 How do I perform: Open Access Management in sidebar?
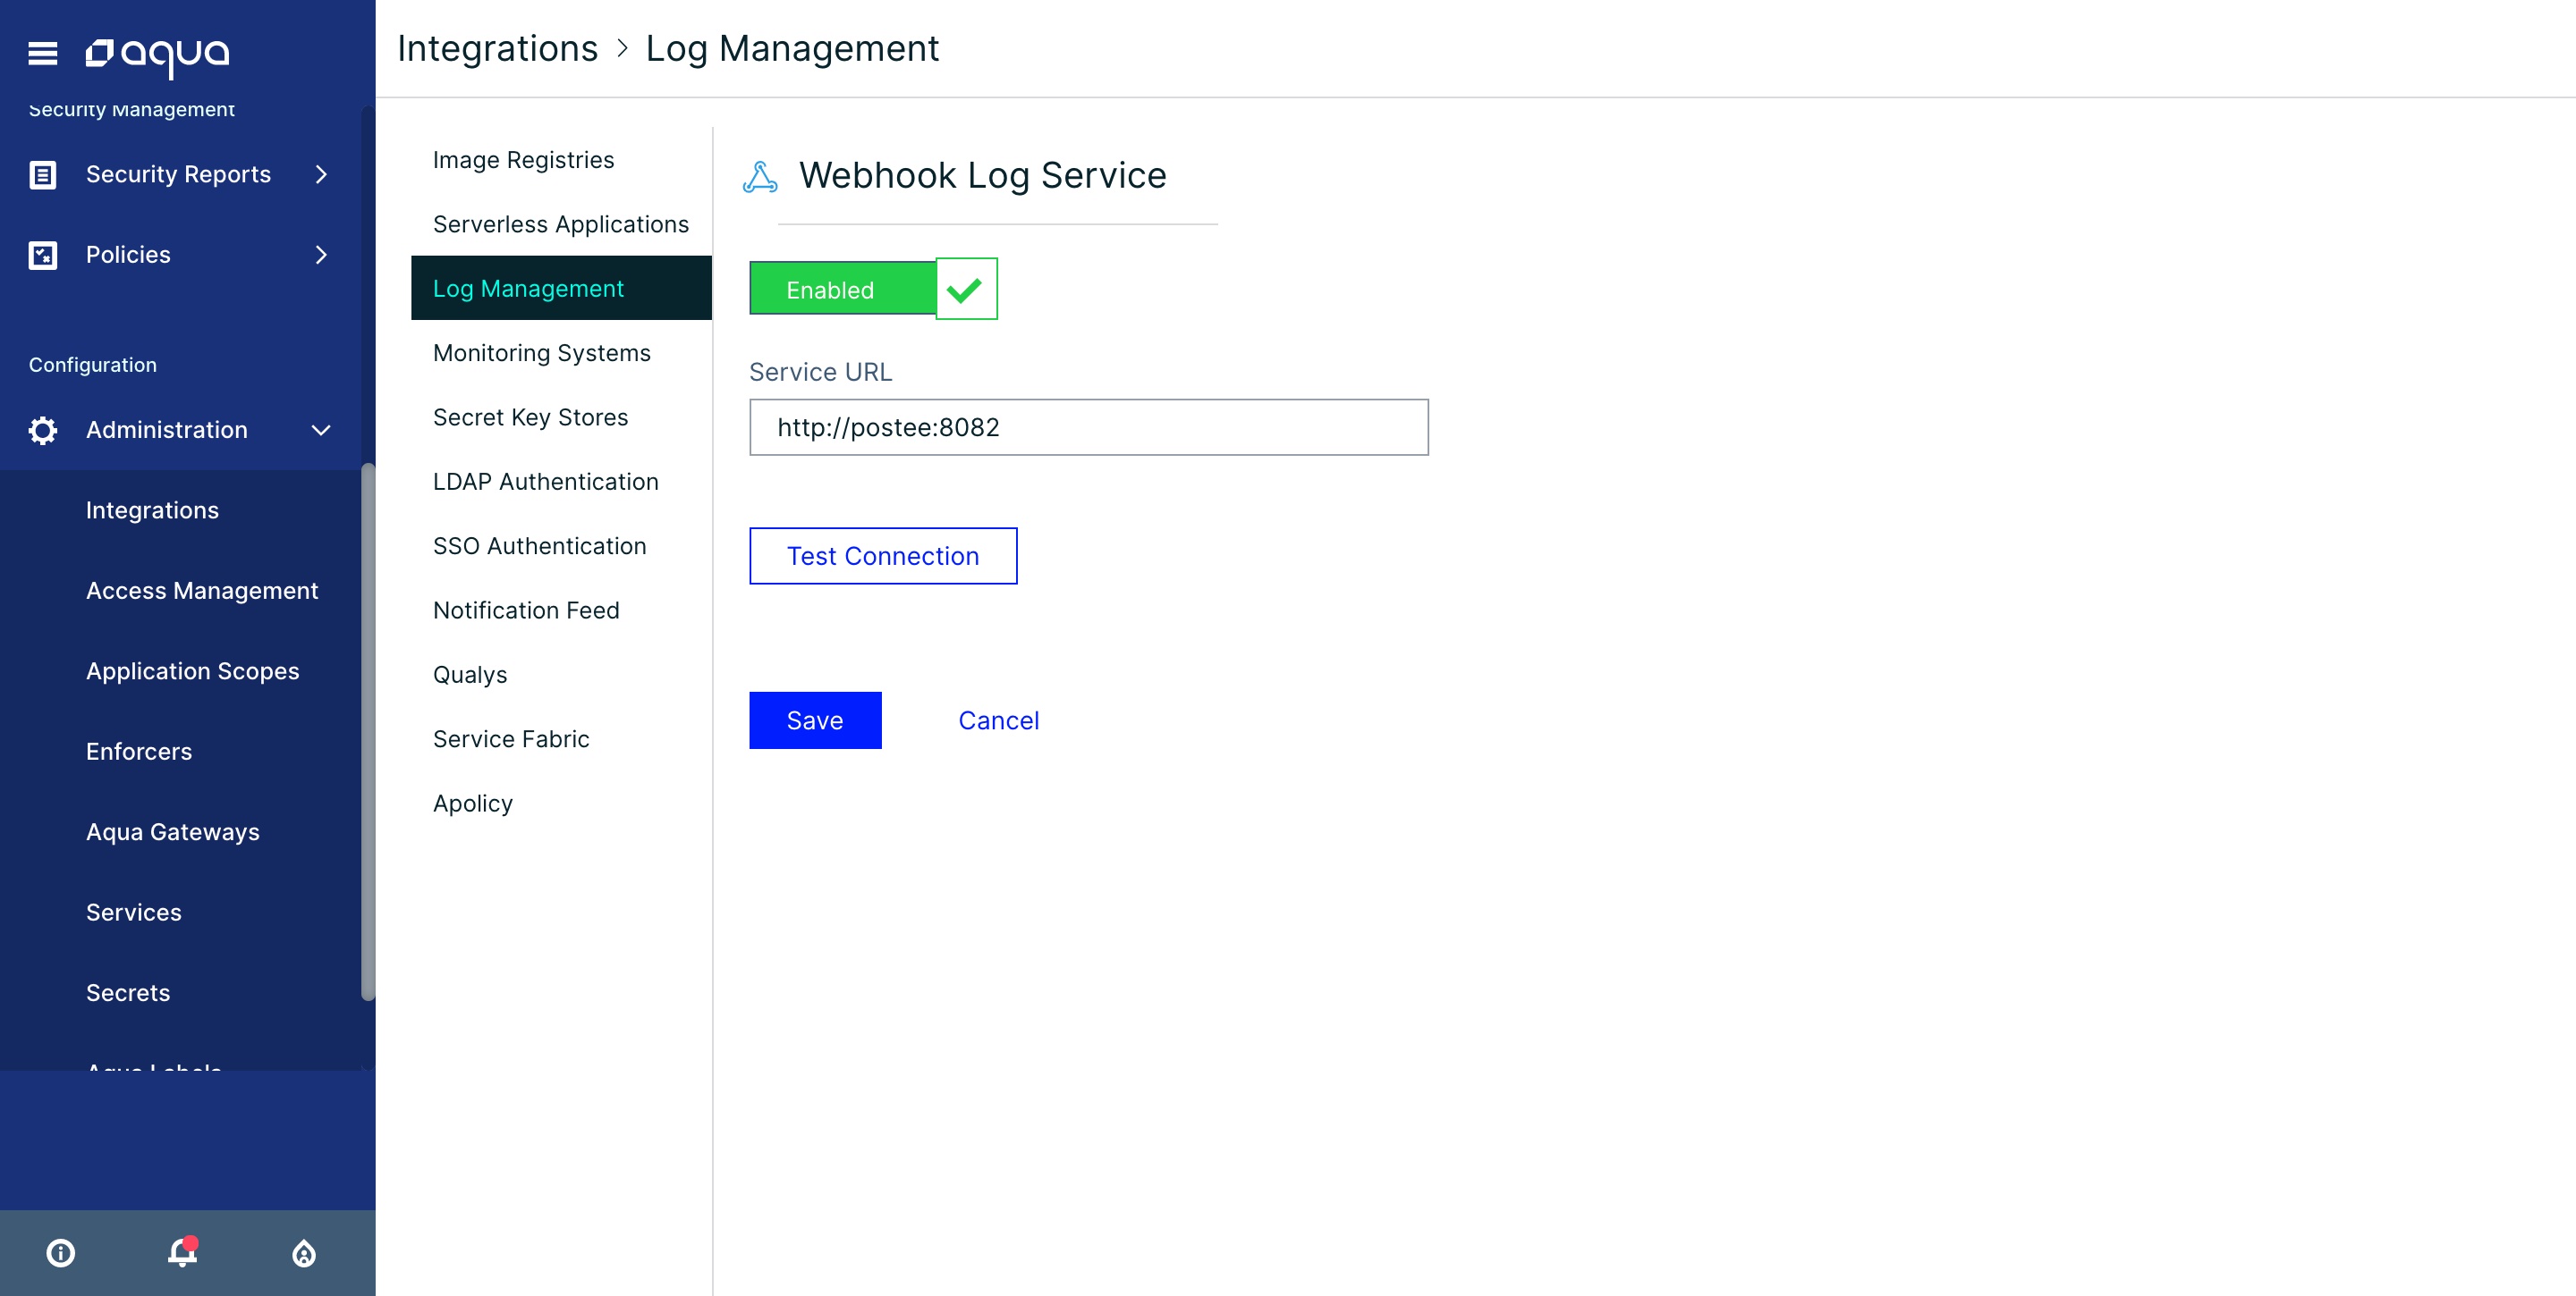(202, 591)
